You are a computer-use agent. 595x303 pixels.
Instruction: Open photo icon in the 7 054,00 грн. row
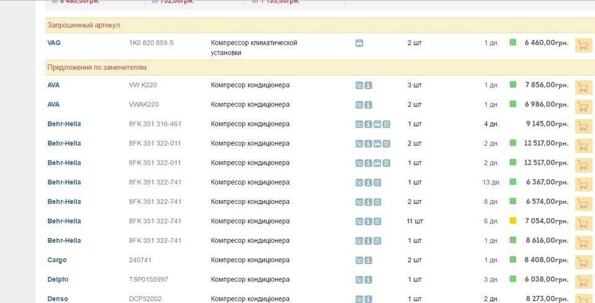coord(359,221)
